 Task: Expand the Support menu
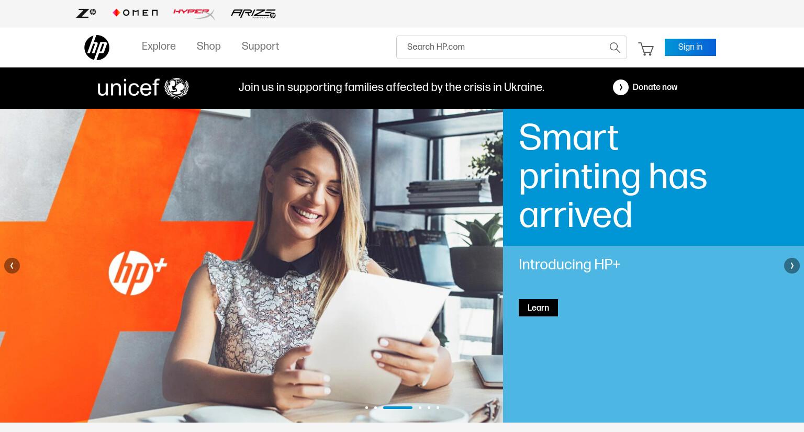coord(260,47)
